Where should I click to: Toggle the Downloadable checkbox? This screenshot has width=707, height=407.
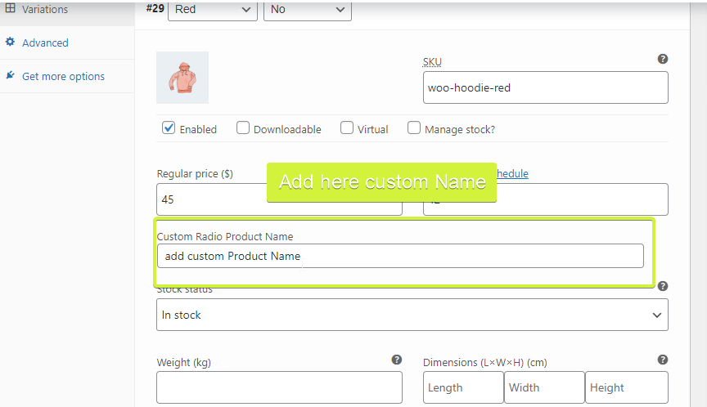pyautogui.click(x=242, y=127)
